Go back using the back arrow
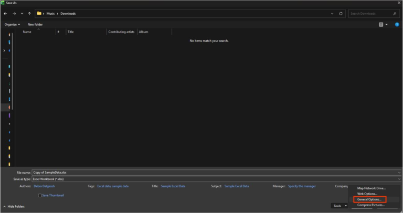The height and width of the screenshot is (213, 403). [x=5, y=14]
